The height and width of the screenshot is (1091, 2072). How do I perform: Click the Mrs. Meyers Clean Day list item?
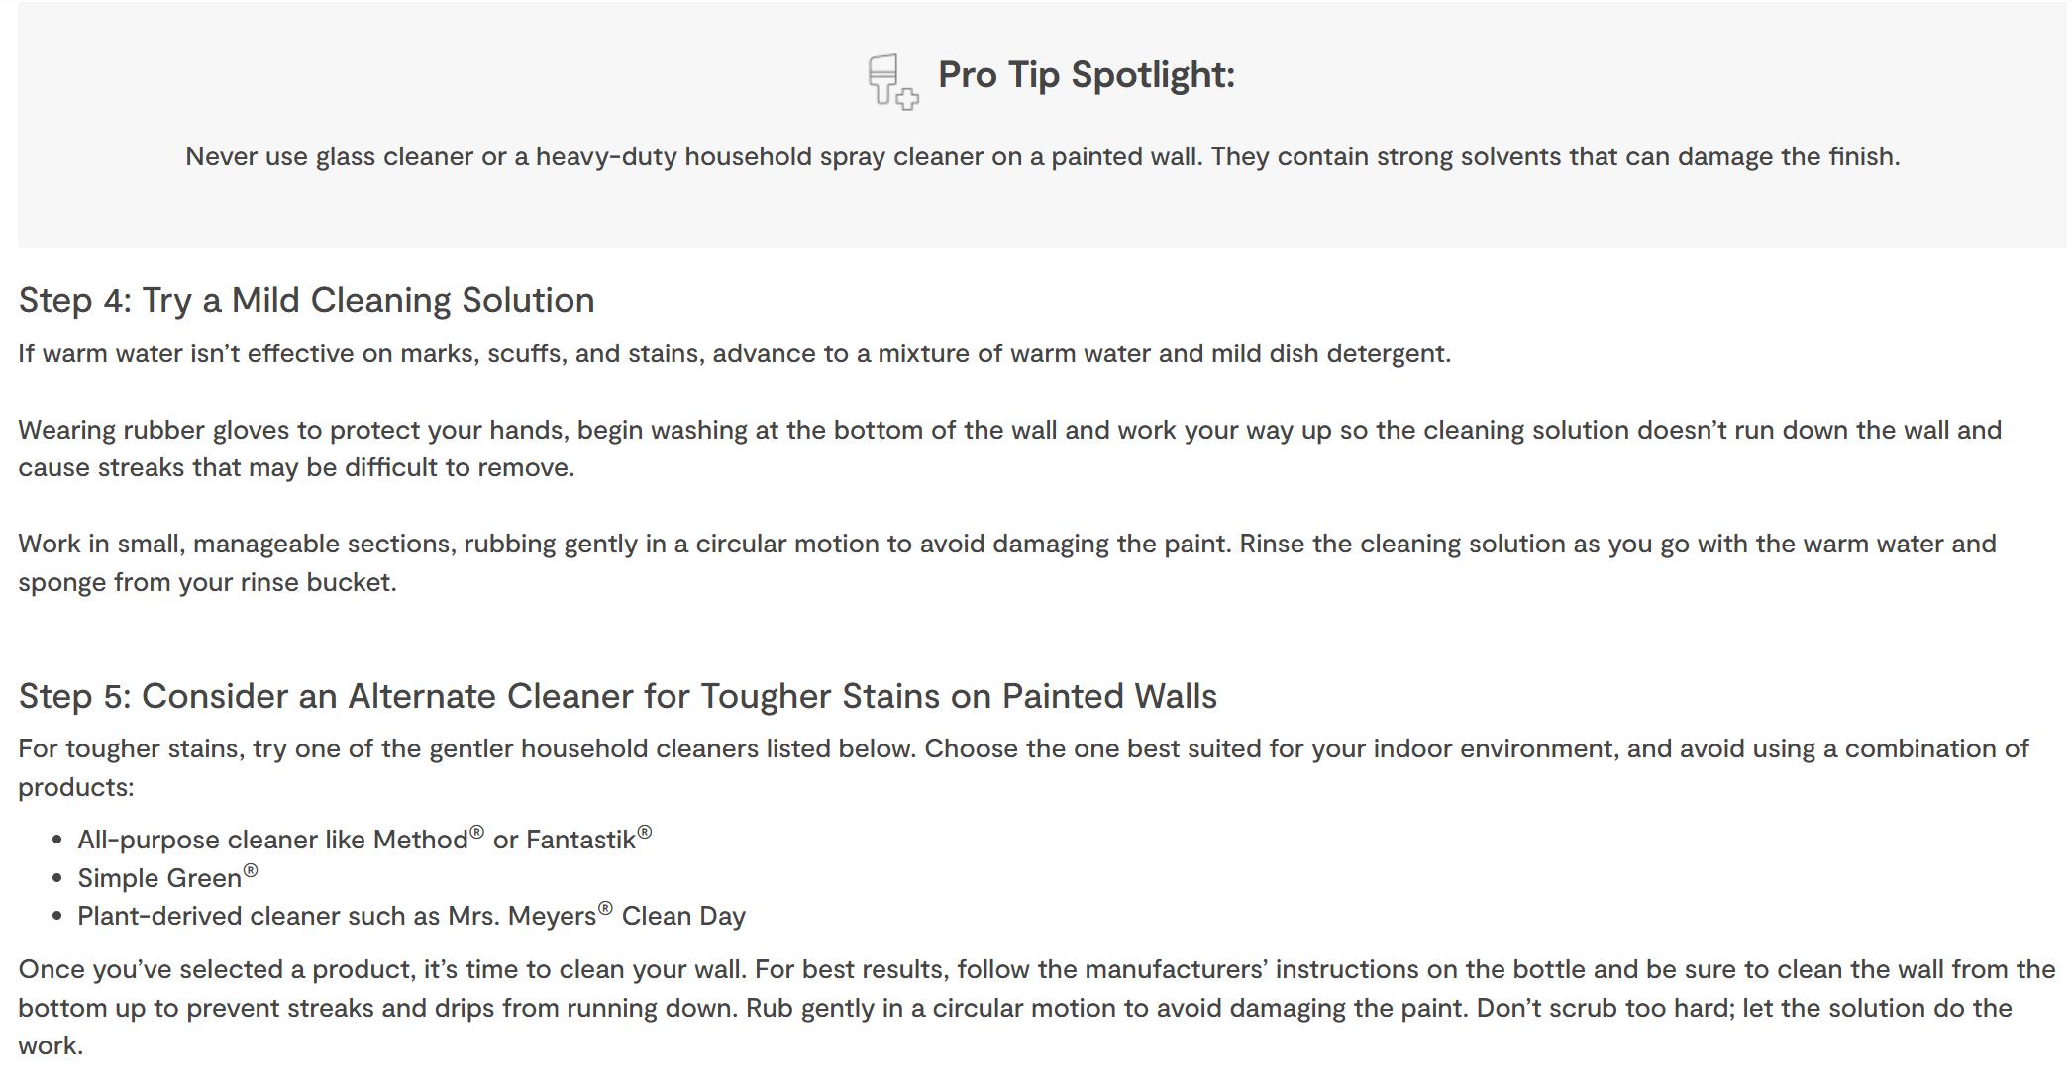click(411, 917)
